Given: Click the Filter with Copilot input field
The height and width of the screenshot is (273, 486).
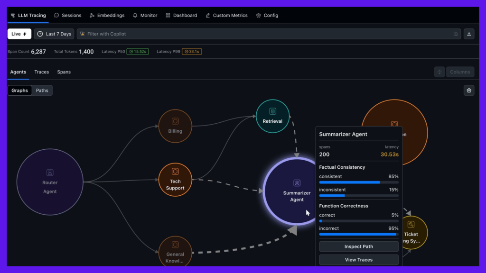Looking at the screenshot, I should pyautogui.click(x=266, y=34).
